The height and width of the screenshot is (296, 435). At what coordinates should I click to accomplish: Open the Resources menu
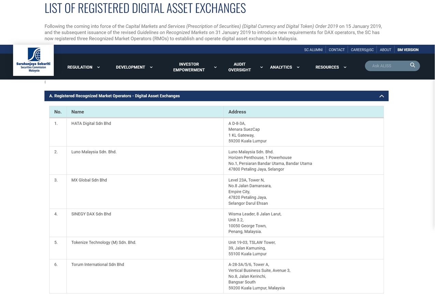pos(327,67)
